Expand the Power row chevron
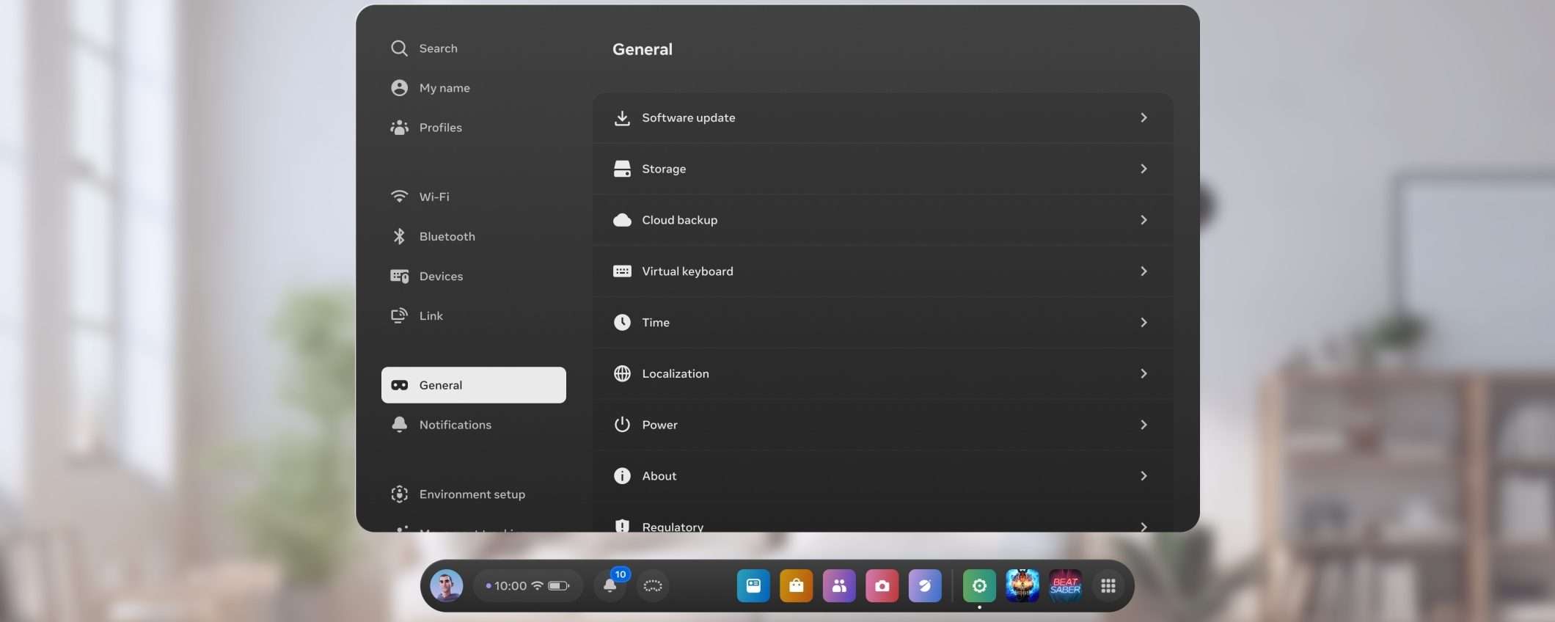Screen dimensions: 1555x622 [1143, 425]
